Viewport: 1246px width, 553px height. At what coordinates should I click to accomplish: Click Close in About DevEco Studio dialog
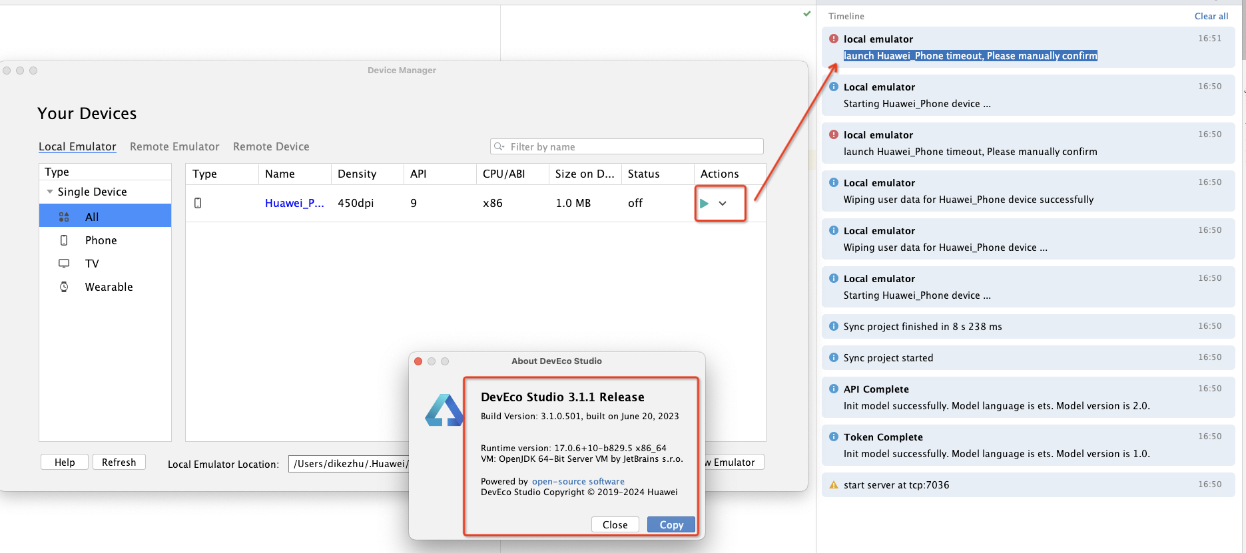click(x=615, y=524)
